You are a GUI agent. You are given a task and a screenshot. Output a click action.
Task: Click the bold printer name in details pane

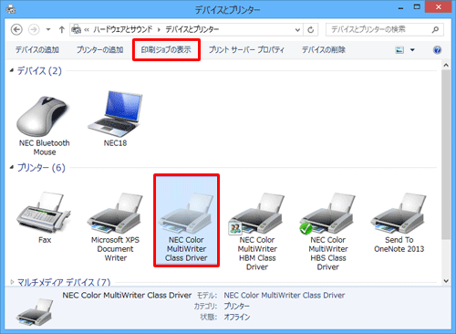coord(127,296)
